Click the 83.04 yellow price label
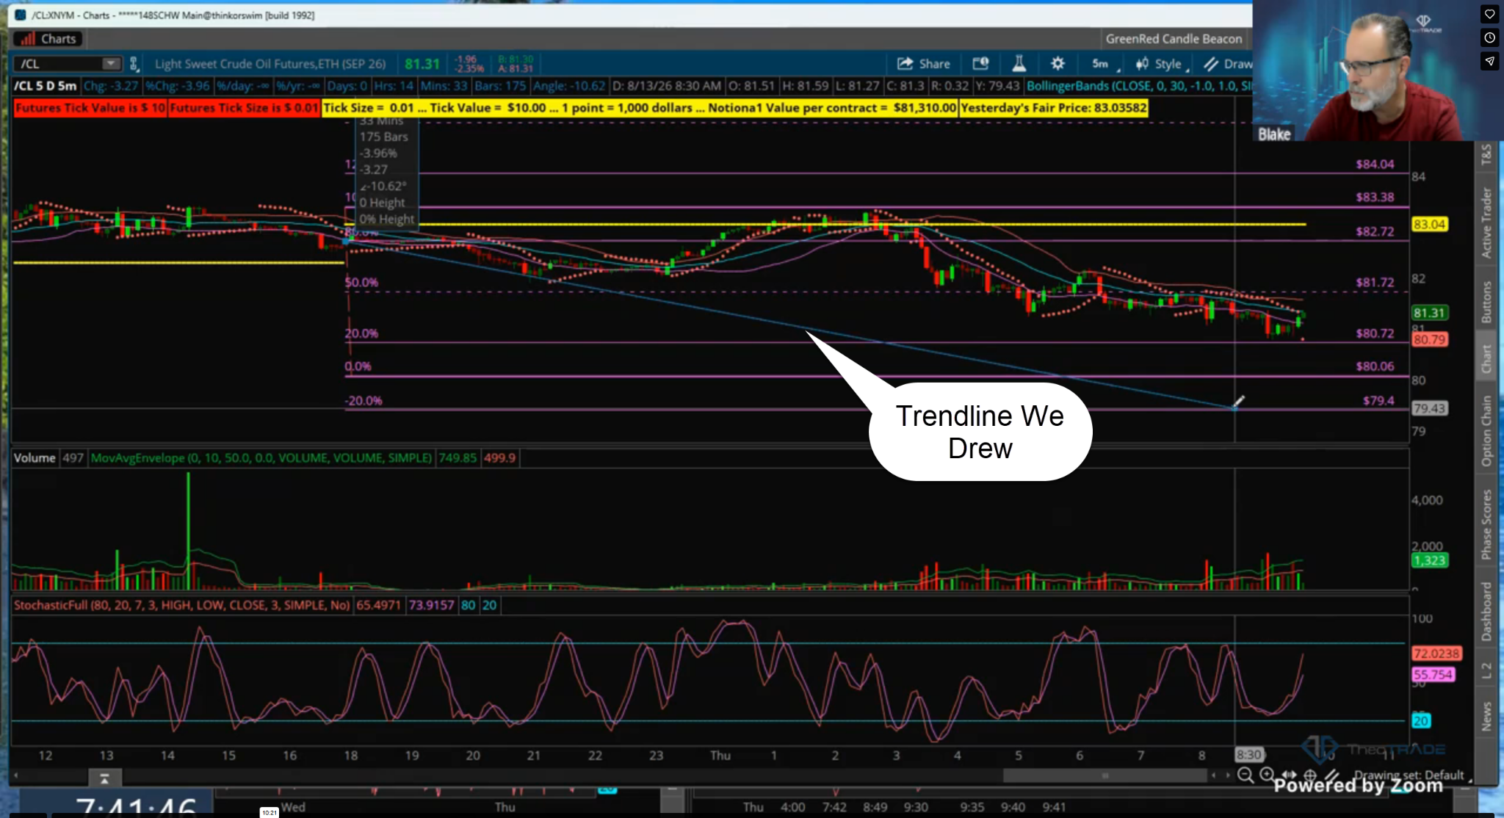The height and width of the screenshot is (818, 1504). [x=1429, y=225]
